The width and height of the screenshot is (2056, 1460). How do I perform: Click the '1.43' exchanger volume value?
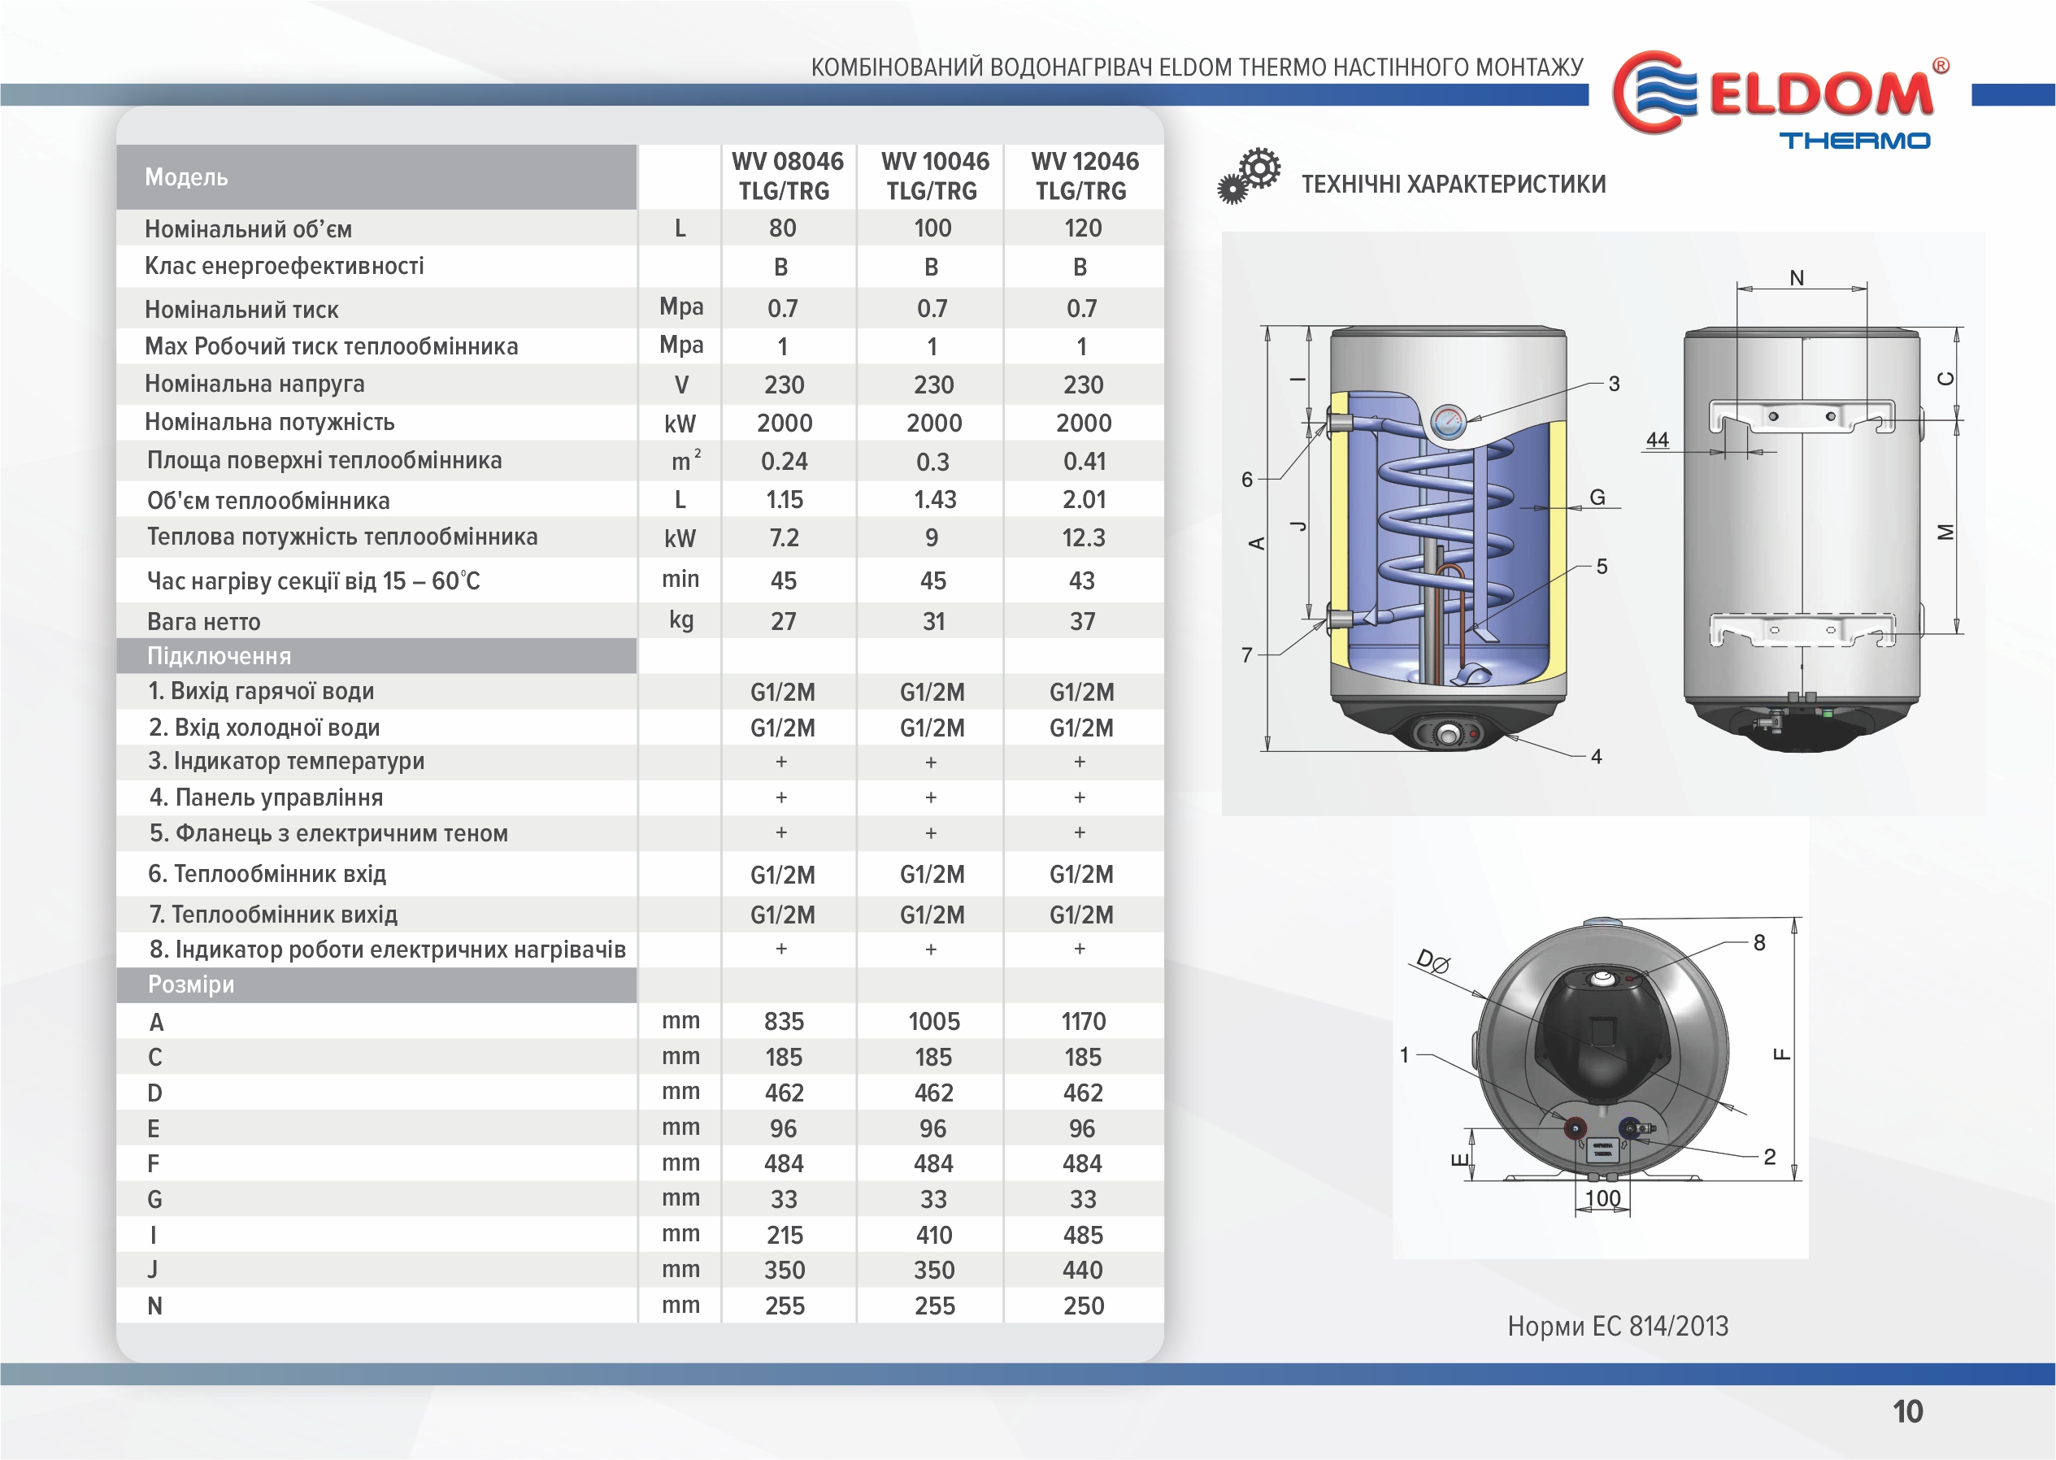[935, 500]
